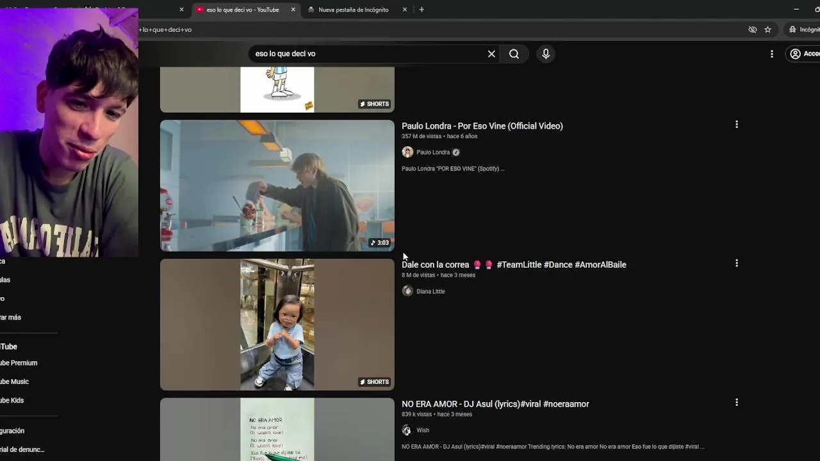Open YouTube settings three-dot menu
The height and width of the screenshot is (461, 820).
click(771, 54)
